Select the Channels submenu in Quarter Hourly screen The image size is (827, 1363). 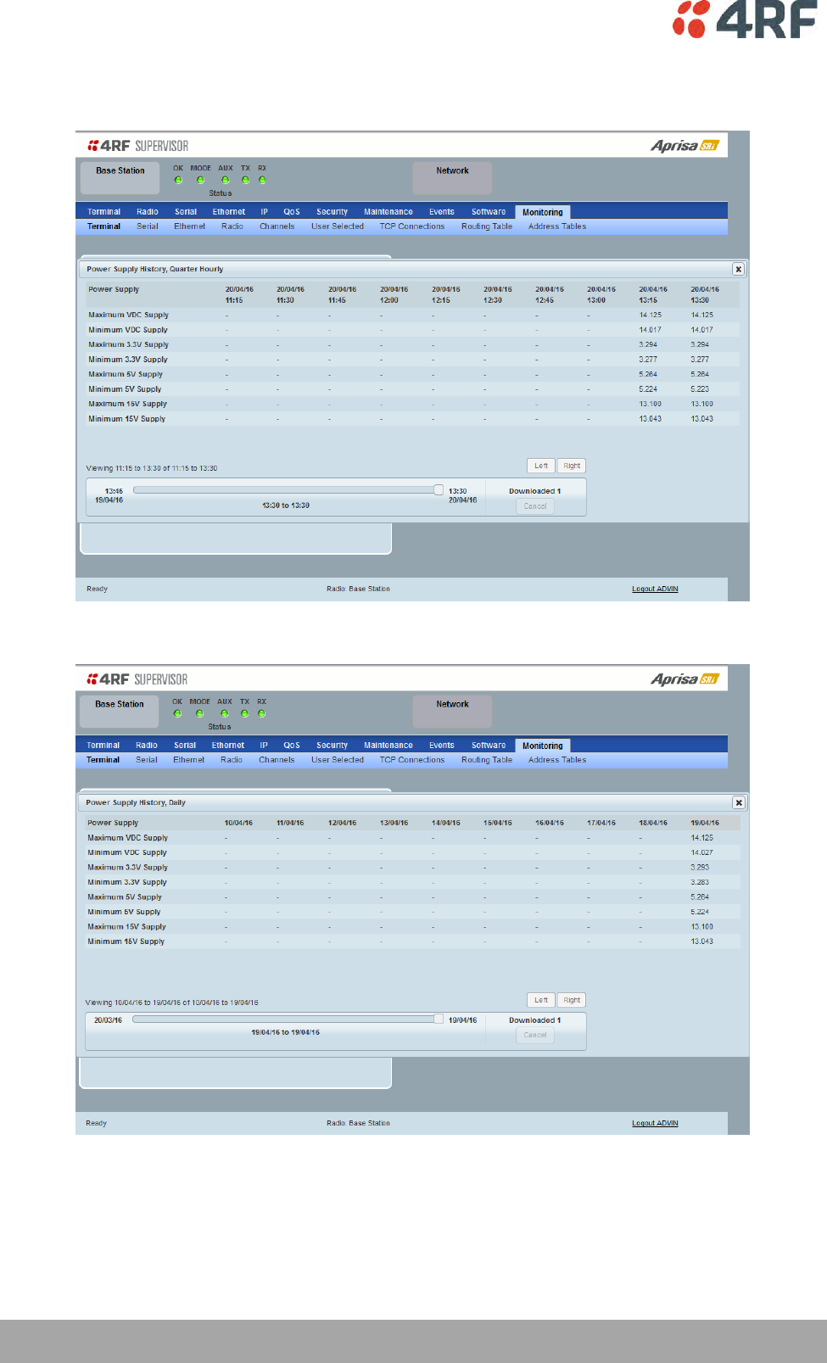coord(277,226)
